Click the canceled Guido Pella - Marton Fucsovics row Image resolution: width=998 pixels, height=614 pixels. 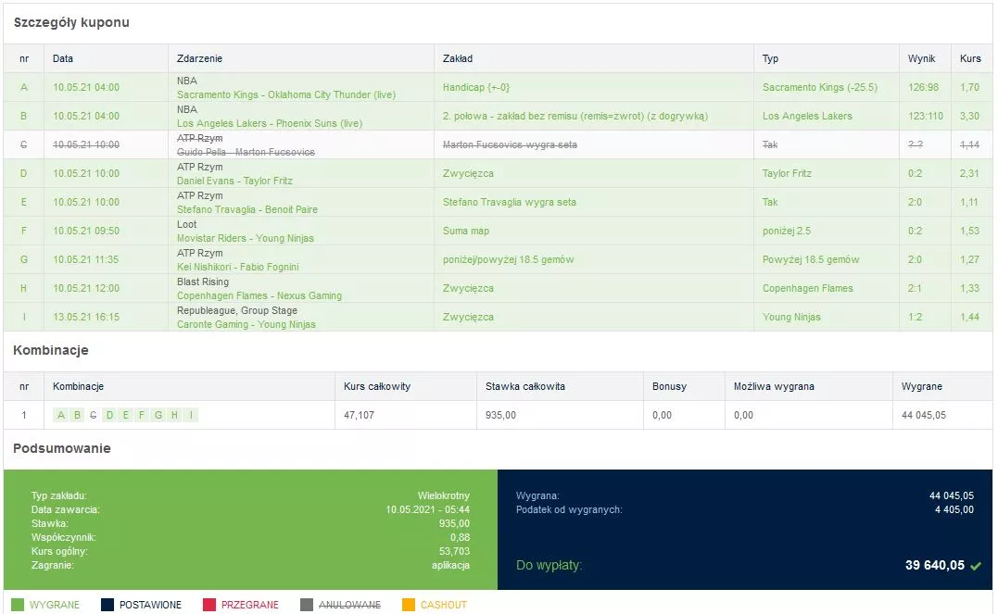[x=246, y=152]
